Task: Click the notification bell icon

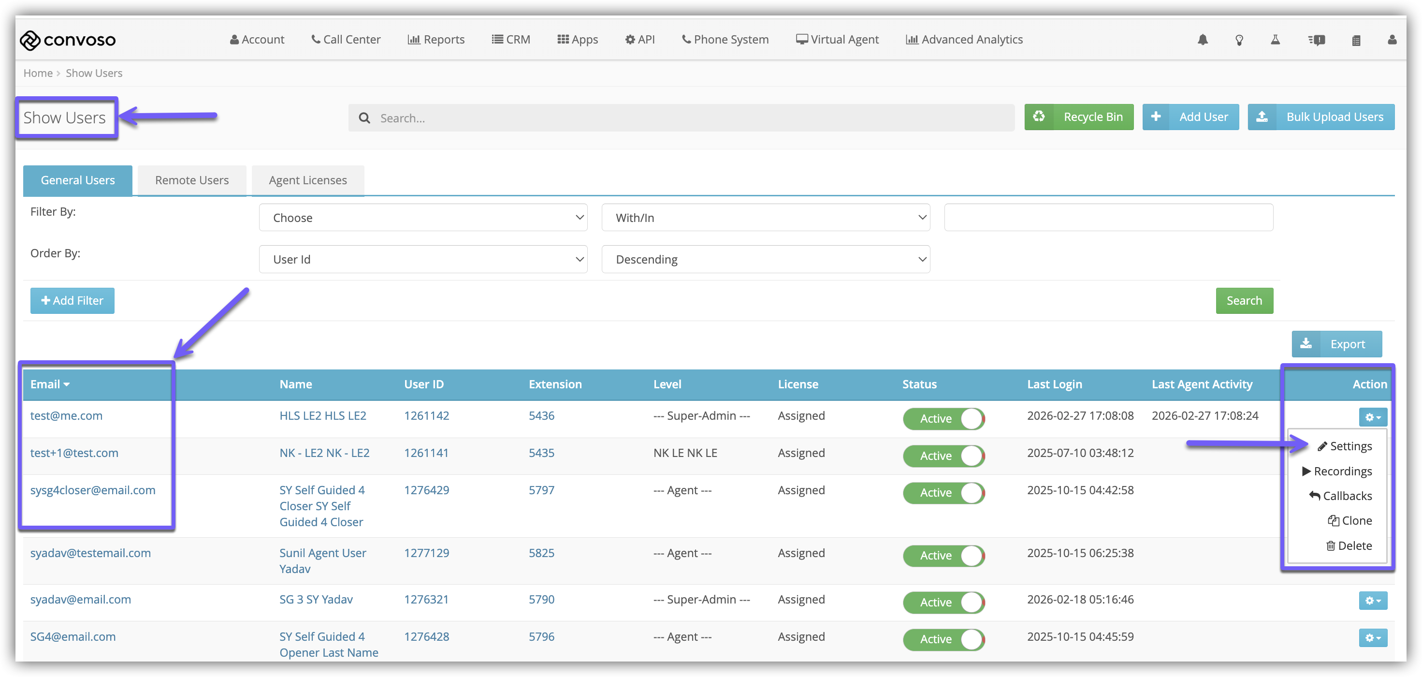Action: coord(1202,40)
